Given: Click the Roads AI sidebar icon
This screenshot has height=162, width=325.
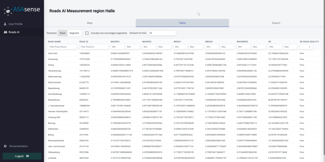Looking at the screenshot, I should [x=5, y=32].
